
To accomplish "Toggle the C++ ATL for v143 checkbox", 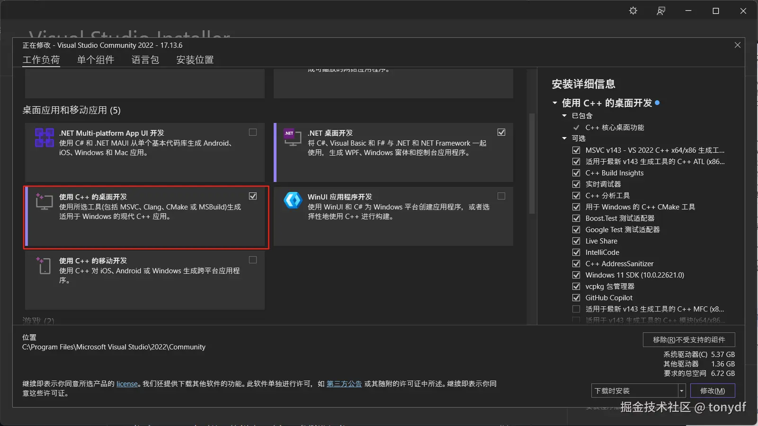I will click(576, 162).
